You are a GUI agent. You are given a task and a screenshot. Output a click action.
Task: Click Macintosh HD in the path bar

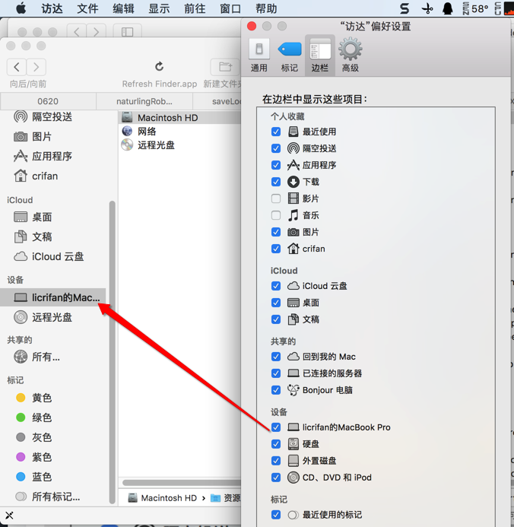click(163, 498)
